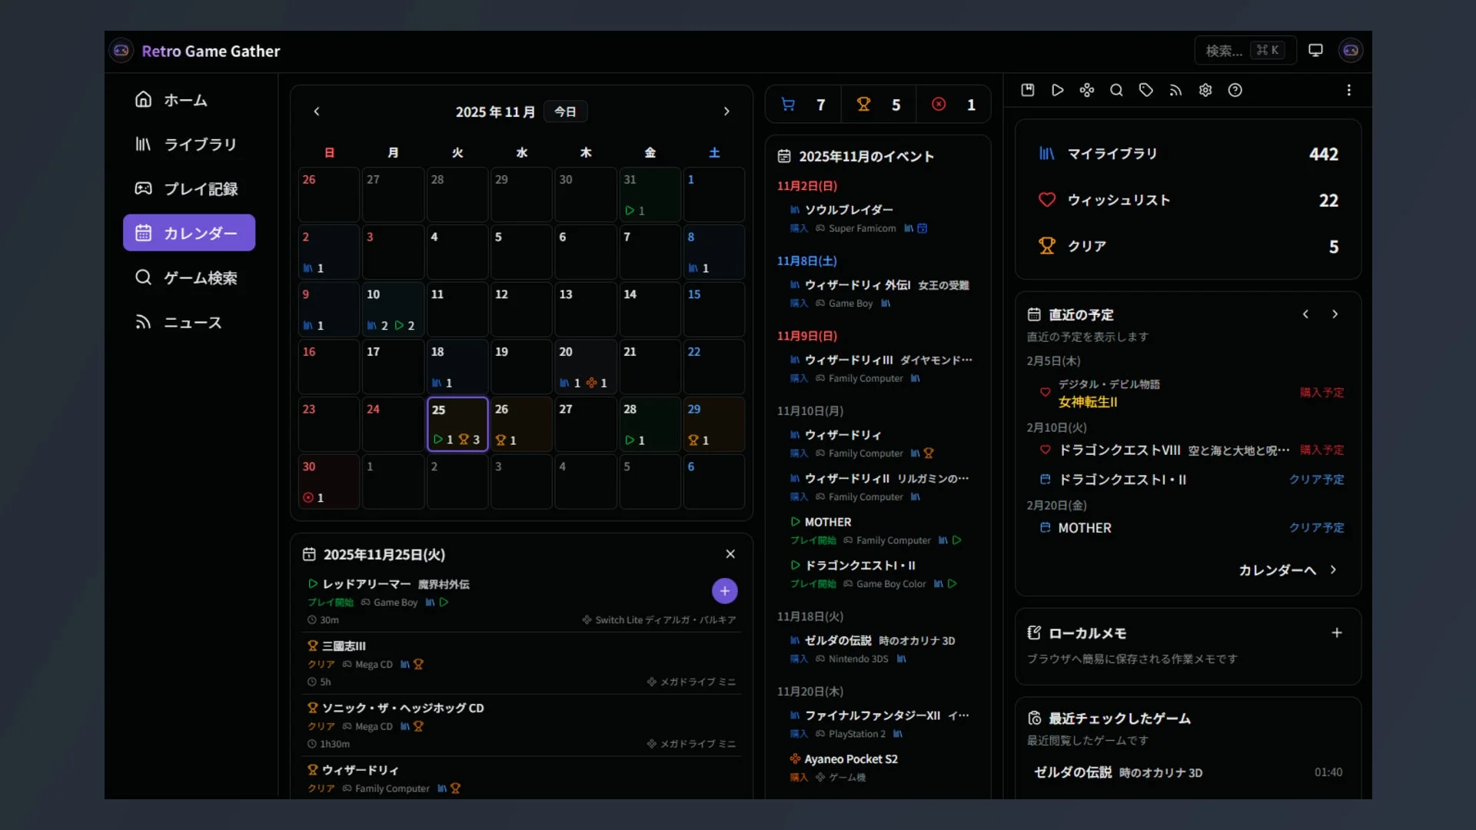Click the monitor display icon near the top right
Viewport: 1476px width, 830px height.
pos(1315,49)
